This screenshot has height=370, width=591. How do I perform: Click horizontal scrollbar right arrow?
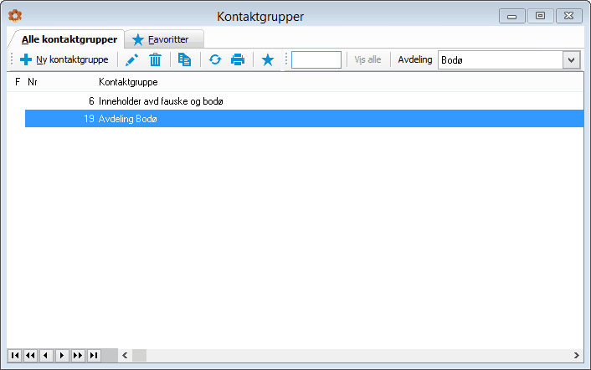[x=576, y=355]
